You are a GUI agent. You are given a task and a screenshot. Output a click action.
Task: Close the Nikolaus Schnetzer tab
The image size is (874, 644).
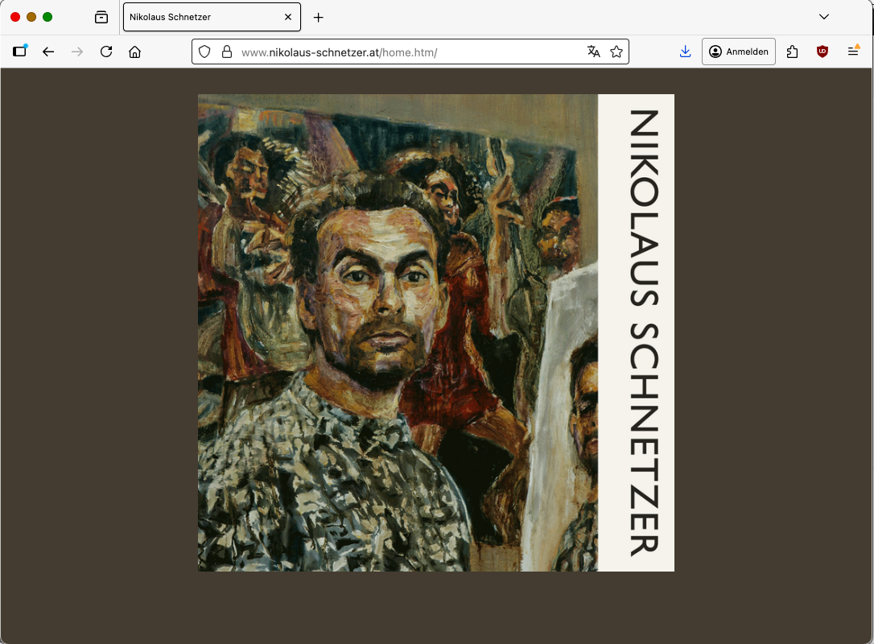(288, 17)
